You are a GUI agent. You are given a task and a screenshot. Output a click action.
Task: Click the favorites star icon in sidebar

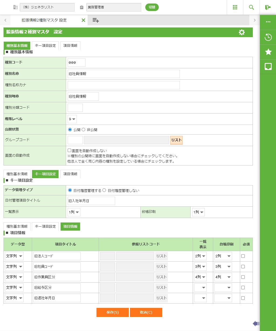(268, 52)
